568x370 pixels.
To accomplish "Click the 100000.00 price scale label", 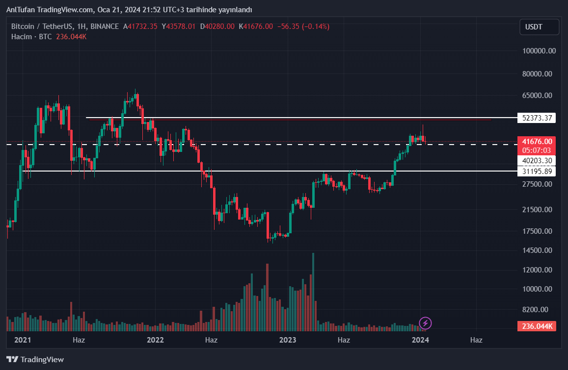I will [x=539, y=51].
